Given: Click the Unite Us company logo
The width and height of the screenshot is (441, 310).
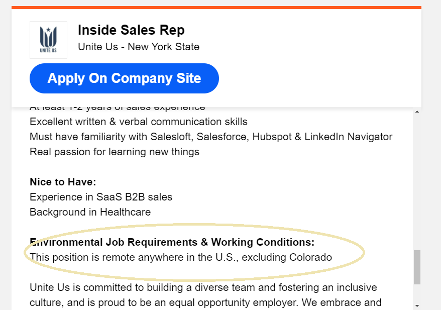Looking at the screenshot, I should click(x=48, y=40).
